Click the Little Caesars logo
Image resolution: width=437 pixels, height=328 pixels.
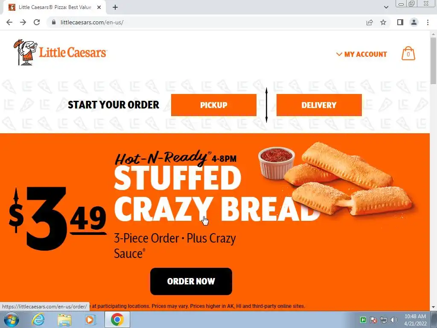pyautogui.click(x=60, y=53)
